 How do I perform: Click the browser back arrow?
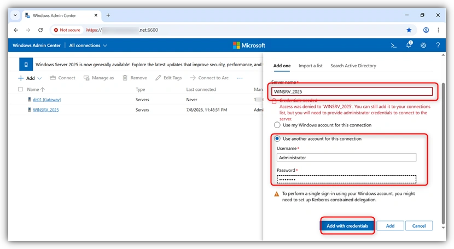click(x=16, y=30)
